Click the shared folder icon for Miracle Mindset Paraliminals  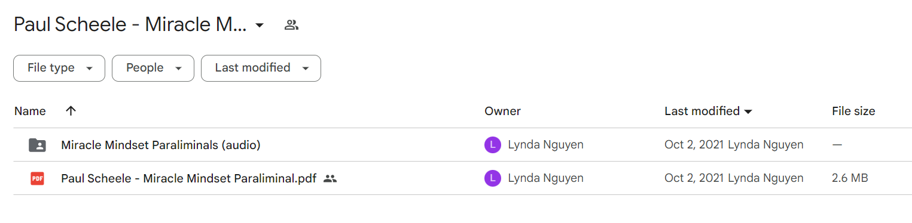click(37, 145)
